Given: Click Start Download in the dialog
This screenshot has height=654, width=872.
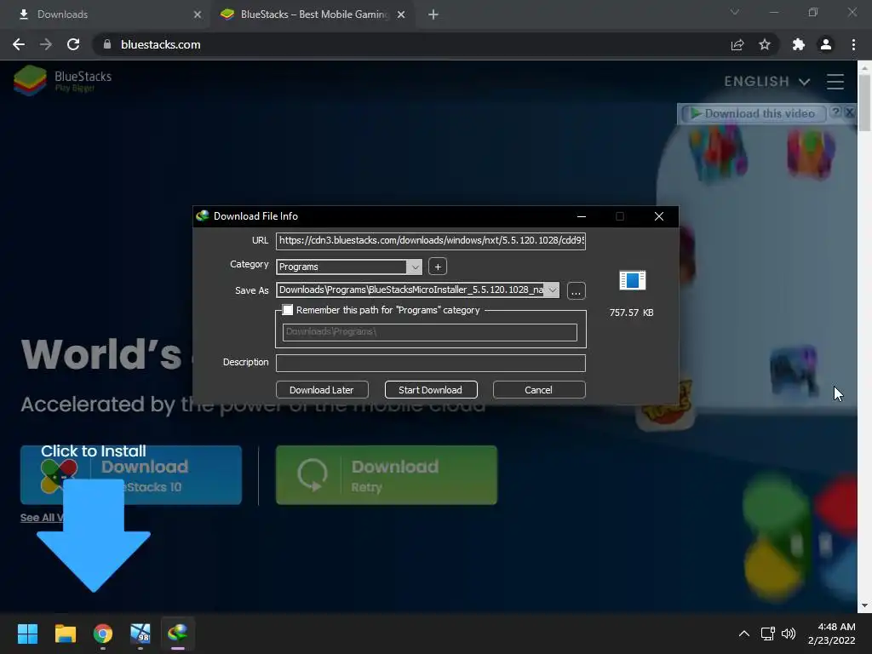Looking at the screenshot, I should tap(430, 390).
